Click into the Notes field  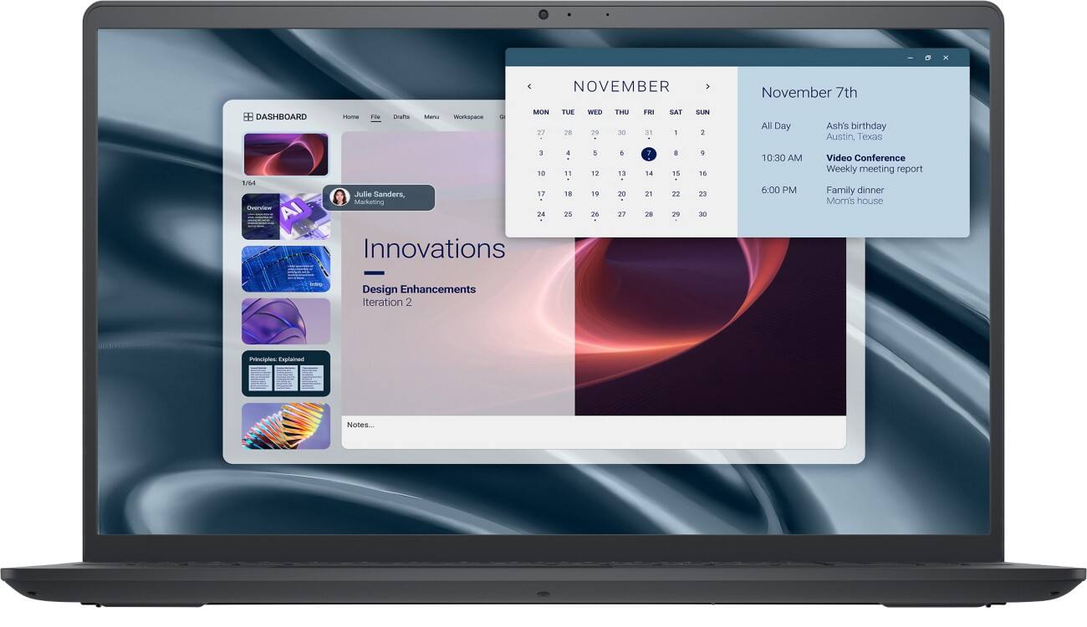[594, 432]
